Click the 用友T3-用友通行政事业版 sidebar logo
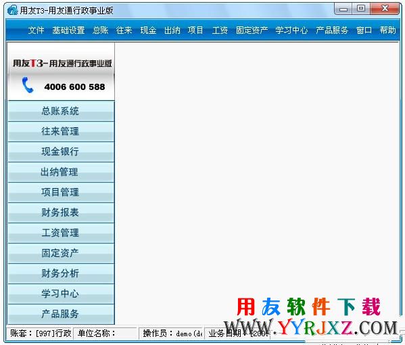The width and height of the screenshot is (405, 345). (x=62, y=64)
